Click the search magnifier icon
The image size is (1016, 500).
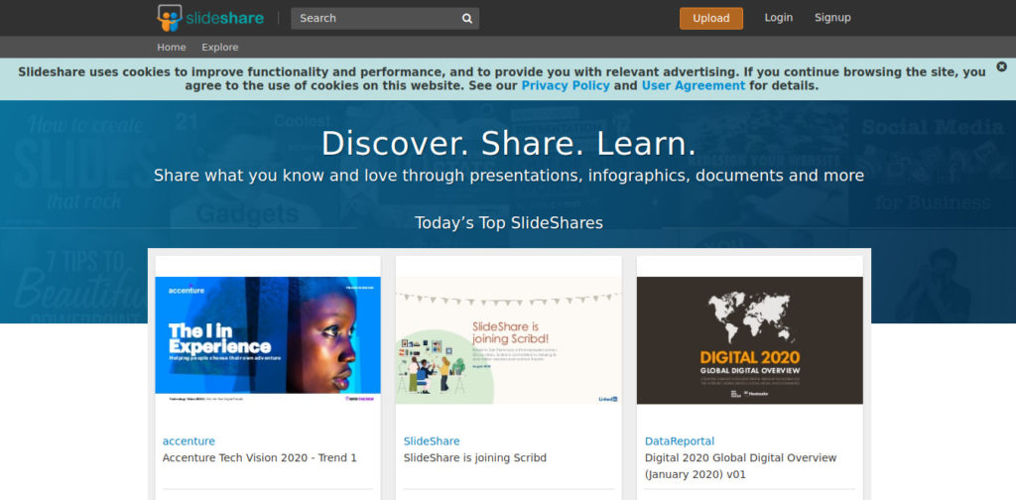pyautogui.click(x=467, y=19)
